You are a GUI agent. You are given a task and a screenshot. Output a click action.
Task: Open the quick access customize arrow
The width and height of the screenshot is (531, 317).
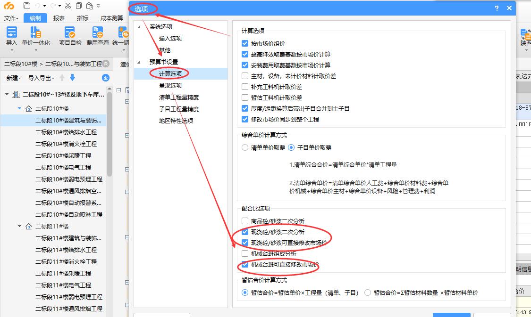(98, 6)
